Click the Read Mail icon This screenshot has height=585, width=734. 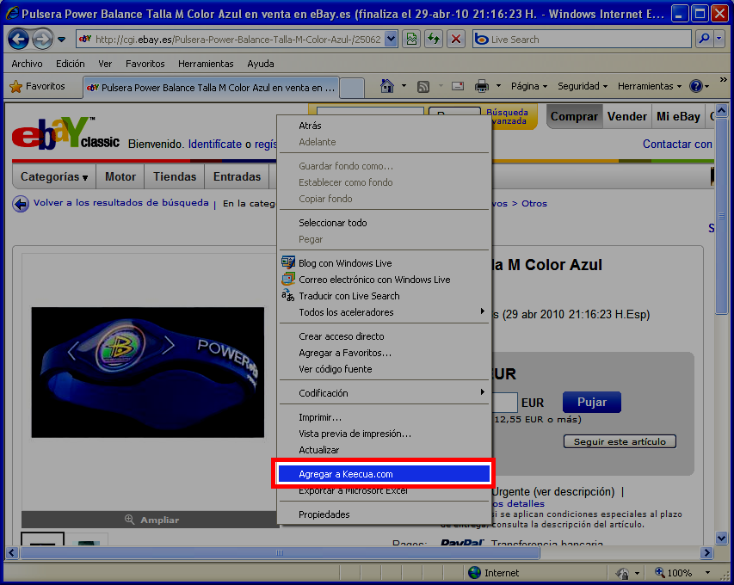457,86
